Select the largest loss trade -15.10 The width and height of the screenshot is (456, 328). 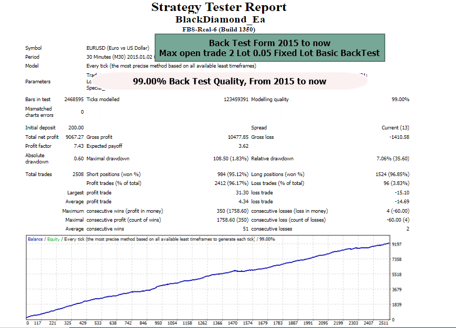pos(402,192)
